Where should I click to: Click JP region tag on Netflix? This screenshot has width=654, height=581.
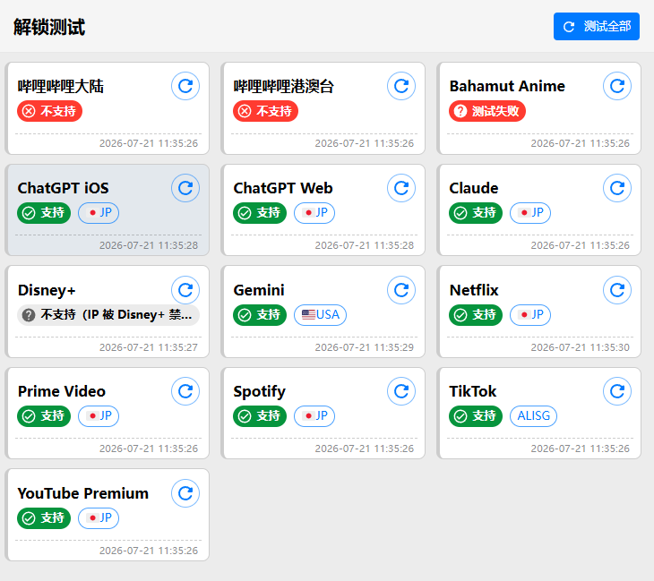(530, 315)
